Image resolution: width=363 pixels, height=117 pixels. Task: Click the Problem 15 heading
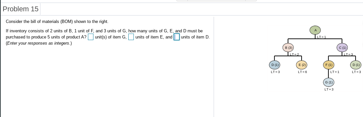point(21,9)
